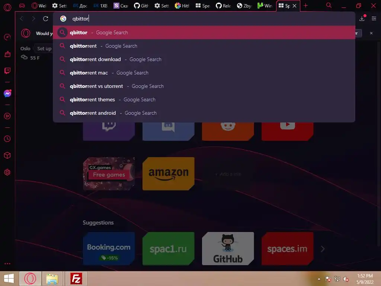The image size is (381, 286).
Task: Switch to the 'Gith' GitHub tab
Action: [141, 6]
